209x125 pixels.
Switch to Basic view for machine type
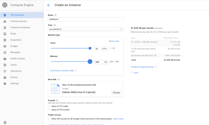(114, 41)
